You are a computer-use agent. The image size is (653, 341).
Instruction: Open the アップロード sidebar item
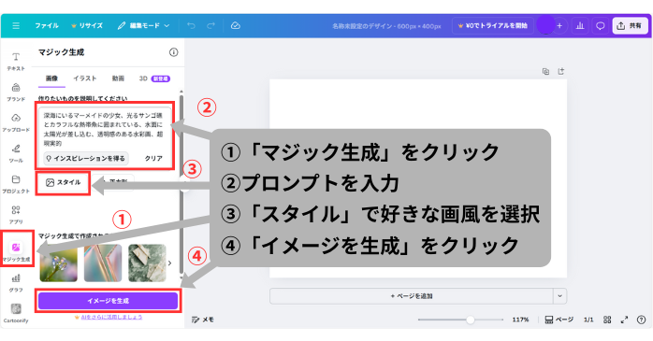tap(16, 122)
